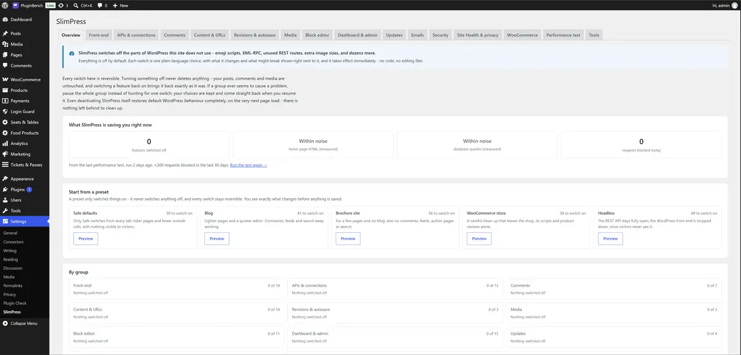Screen dimensions: 741x355
Task: Open the Payments icon in the sidebar
Action: [x=5, y=101]
